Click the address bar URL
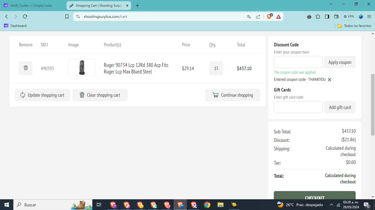375x210 pixels. [x=105, y=17]
